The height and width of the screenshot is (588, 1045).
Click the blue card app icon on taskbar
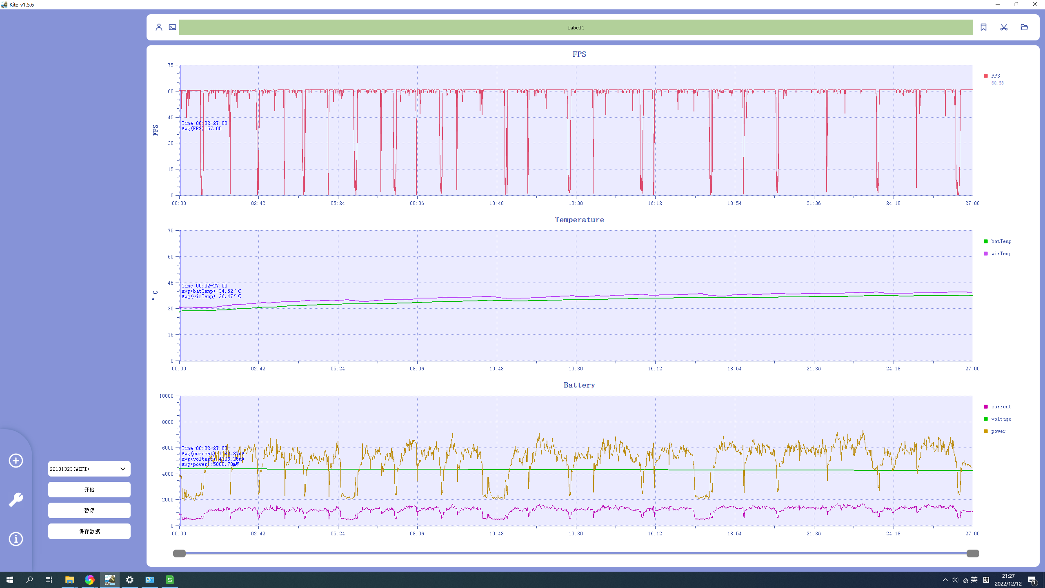pos(150,580)
